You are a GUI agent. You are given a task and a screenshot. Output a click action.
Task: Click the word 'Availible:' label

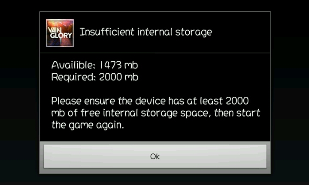(73, 65)
